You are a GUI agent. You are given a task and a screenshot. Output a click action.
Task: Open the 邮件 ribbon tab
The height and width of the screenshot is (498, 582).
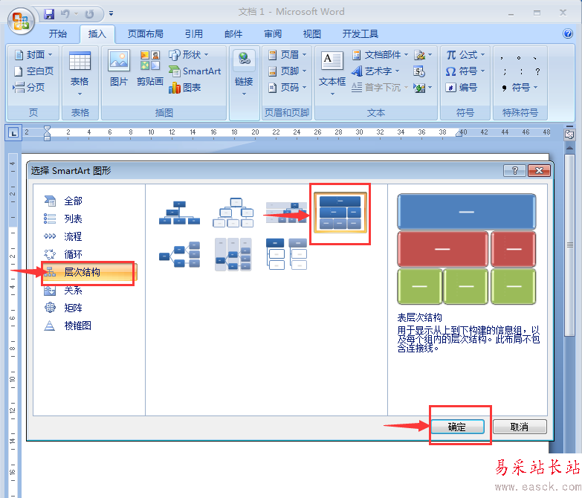tap(233, 34)
